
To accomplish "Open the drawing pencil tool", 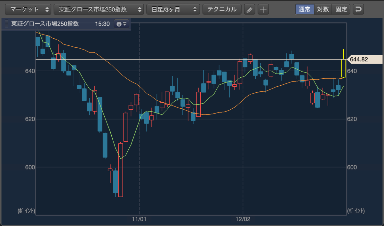I will click(250, 9).
